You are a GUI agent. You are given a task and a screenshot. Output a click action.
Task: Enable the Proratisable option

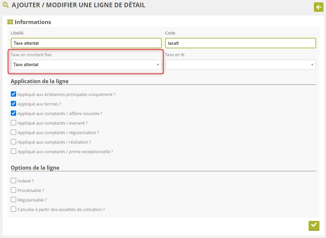(13, 190)
